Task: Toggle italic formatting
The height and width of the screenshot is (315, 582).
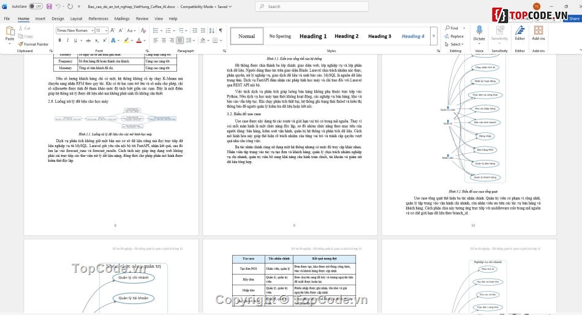Action: (x=67, y=40)
